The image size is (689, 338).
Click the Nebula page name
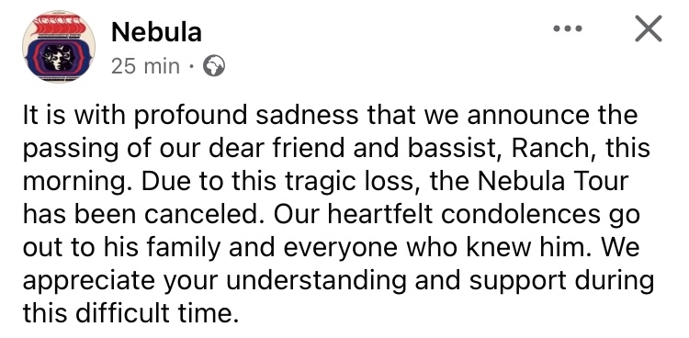click(156, 32)
